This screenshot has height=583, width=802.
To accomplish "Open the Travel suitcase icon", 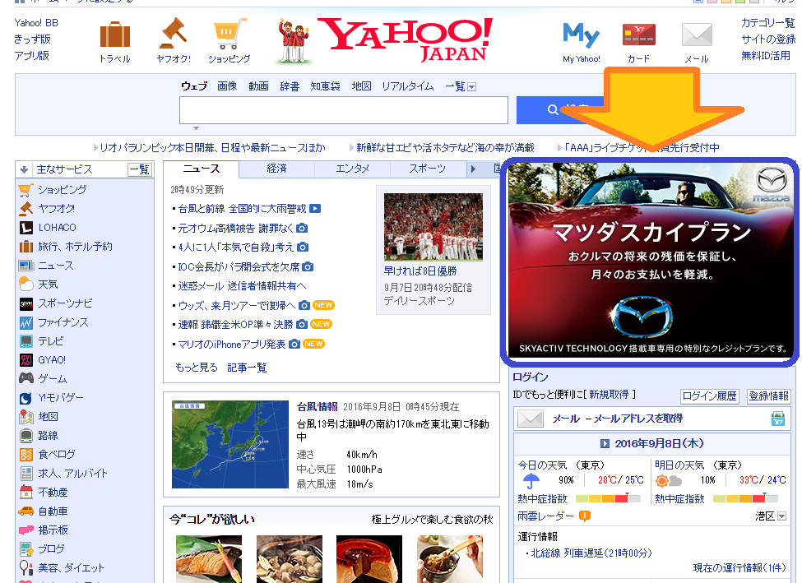I will (115, 35).
